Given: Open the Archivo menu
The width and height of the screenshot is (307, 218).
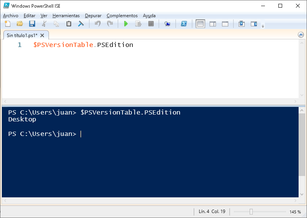Looking at the screenshot, I should (x=11, y=16).
